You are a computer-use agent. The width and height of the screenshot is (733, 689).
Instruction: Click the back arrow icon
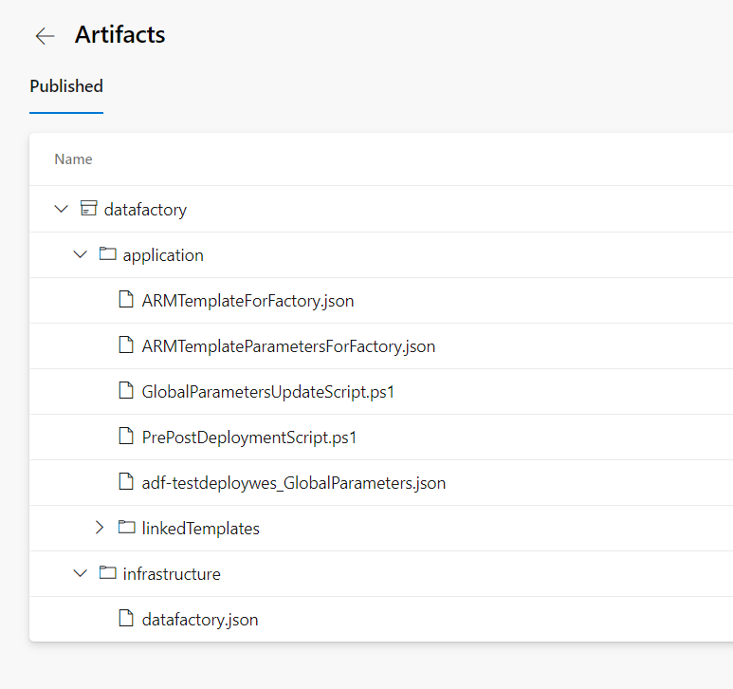point(45,36)
